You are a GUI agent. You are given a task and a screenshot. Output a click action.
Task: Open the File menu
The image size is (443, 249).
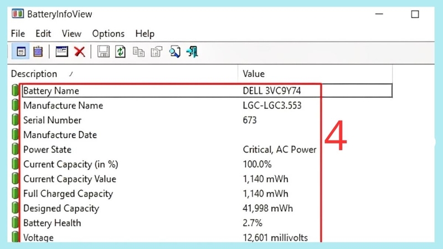click(x=18, y=34)
